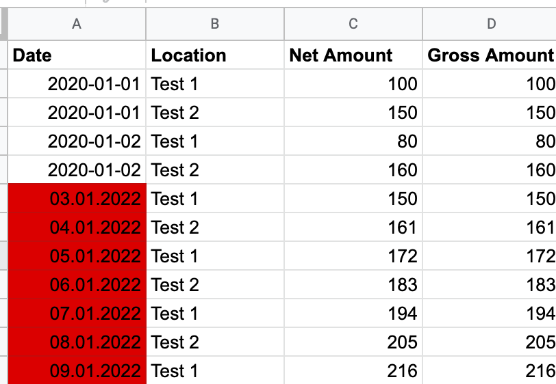Image resolution: width=556 pixels, height=384 pixels.
Task: Click "Test 1" in the 07.01.2022 row
Action: click(x=215, y=313)
